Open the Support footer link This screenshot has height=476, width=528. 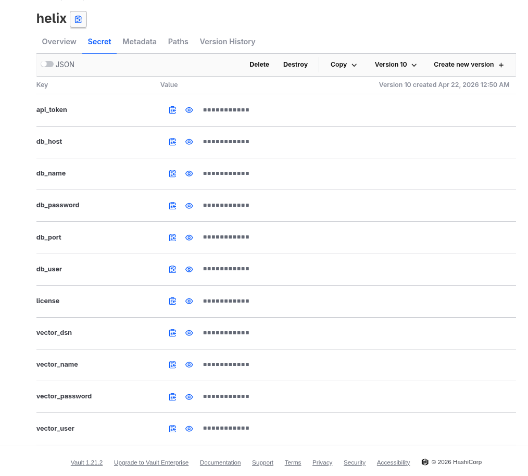pyautogui.click(x=262, y=462)
